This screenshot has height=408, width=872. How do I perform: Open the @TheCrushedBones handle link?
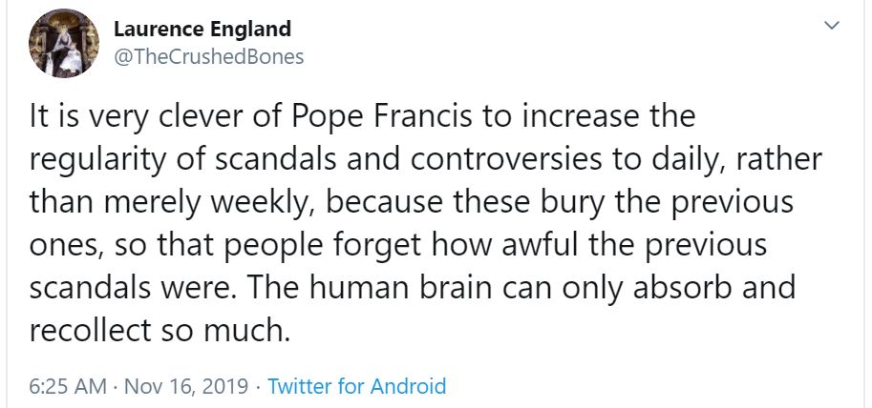click(x=208, y=56)
